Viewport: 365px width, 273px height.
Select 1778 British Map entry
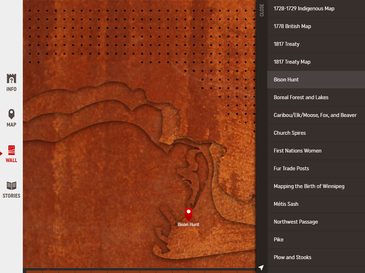[292, 26]
